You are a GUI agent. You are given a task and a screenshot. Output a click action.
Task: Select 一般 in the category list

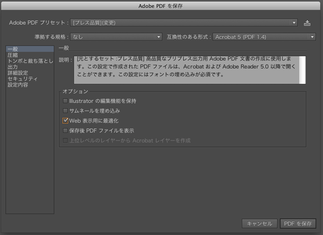(x=30, y=49)
